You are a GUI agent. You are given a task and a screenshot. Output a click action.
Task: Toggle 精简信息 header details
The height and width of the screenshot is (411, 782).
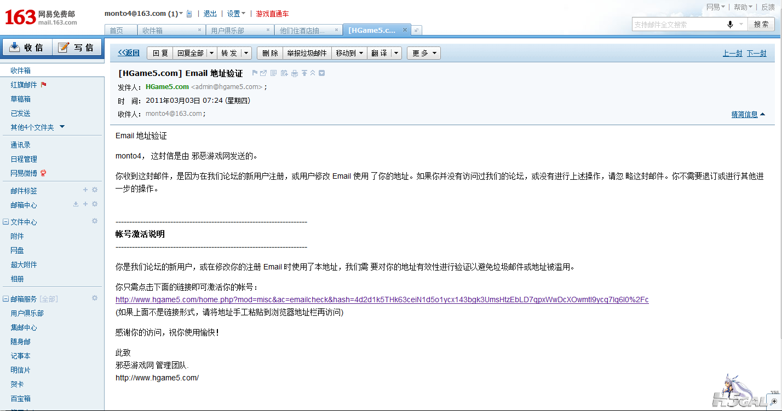click(748, 114)
